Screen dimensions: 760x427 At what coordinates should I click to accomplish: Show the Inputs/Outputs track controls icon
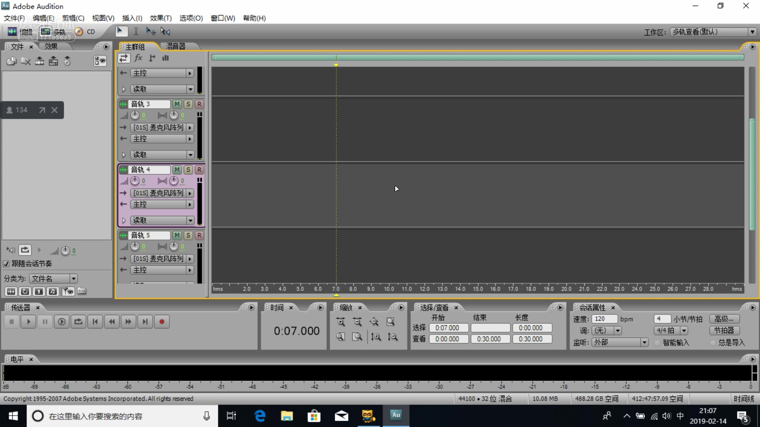tap(123, 58)
